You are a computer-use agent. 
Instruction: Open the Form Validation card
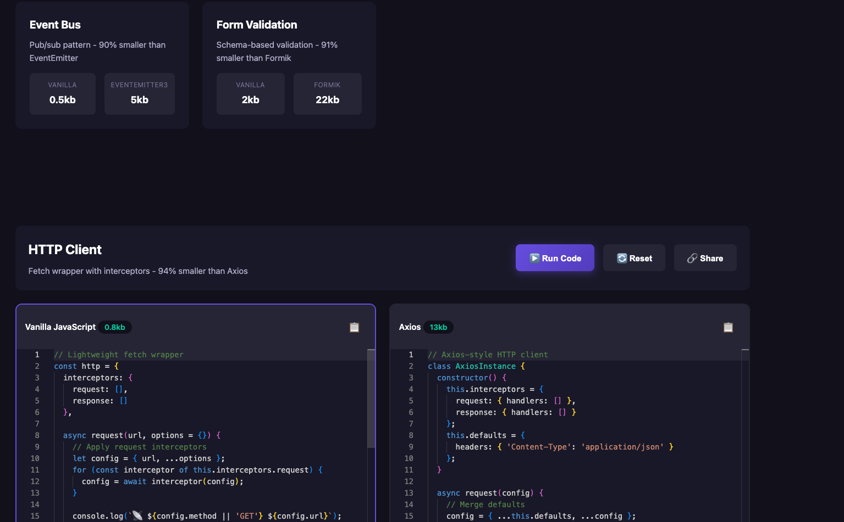tap(289, 65)
